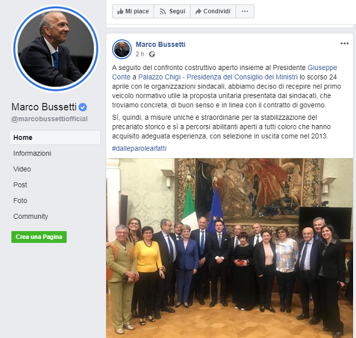The height and width of the screenshot is (338, 356).
Task: Open Marco Bussetti author name link in post
Action: click(161, 44)
